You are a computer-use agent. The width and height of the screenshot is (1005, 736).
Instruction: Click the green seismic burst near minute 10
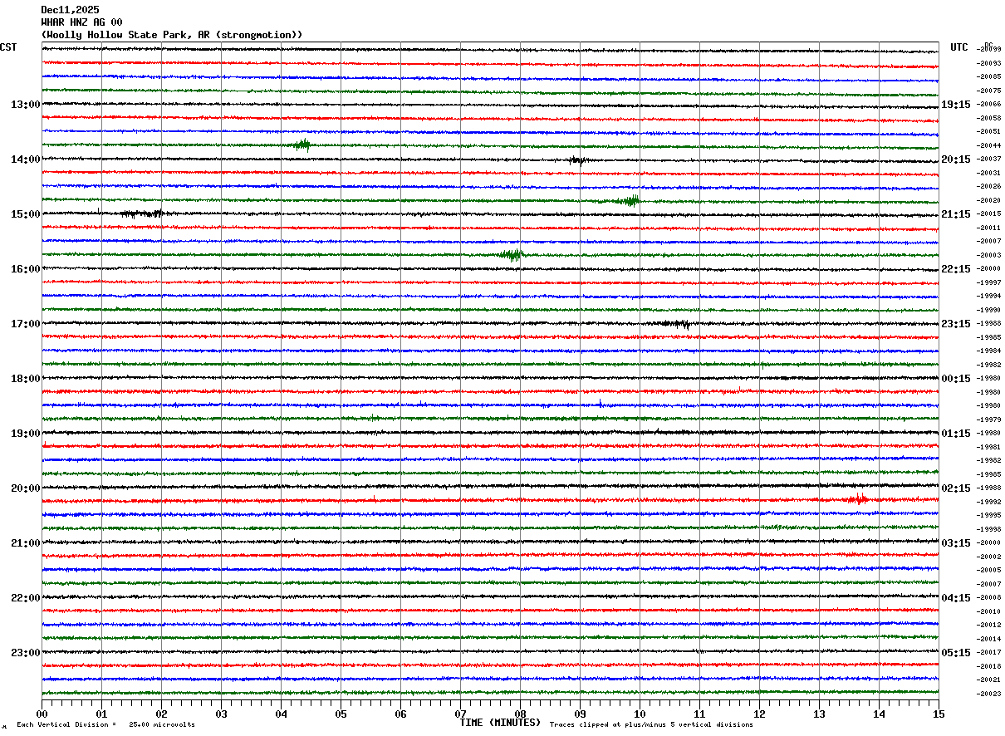(629, 200)
